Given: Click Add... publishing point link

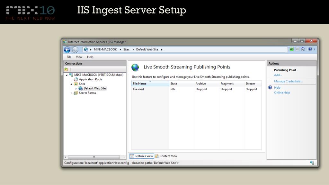Looking at the screenshot, I should 278,75.
